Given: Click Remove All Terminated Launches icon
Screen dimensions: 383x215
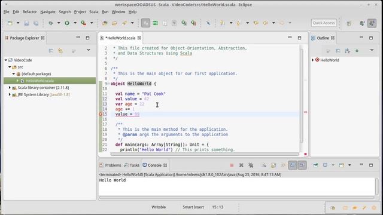Looking at the screenshot, I should click(x=251, y=165).
